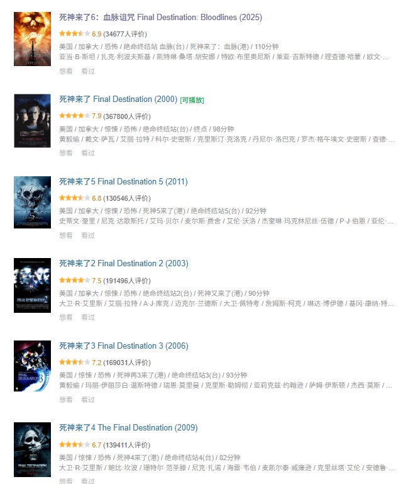The height and width of the screenshot is (484, 403).
Task: Open the Final Destination (2000) poster thumbnail
Action: 32,121
